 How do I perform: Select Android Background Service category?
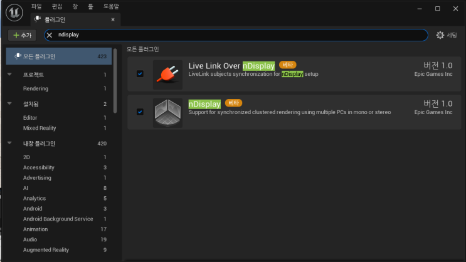[x=59, y=219]
